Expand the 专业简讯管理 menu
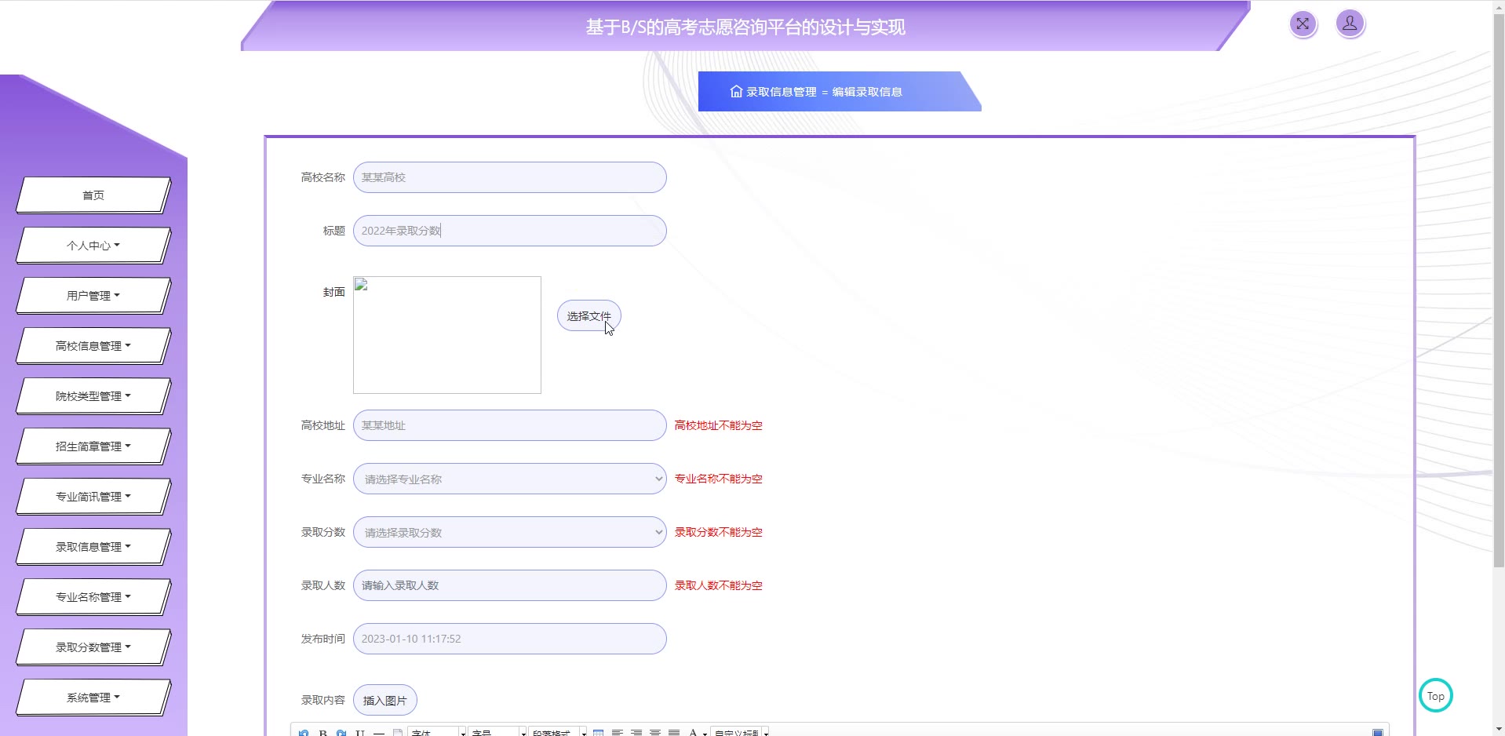1505x736 pixels. point(93,497)
